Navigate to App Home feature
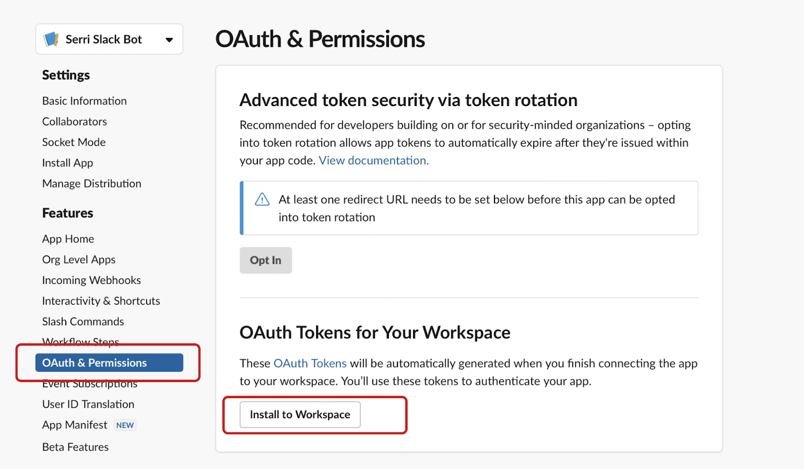804x469 pixels. tap(68, 239)
